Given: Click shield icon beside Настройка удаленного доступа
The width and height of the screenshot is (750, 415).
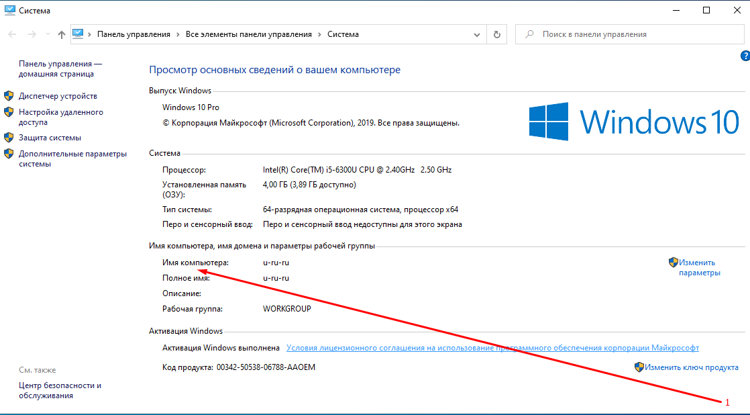Looking at the screenshot, I should (x=9, y=112).
